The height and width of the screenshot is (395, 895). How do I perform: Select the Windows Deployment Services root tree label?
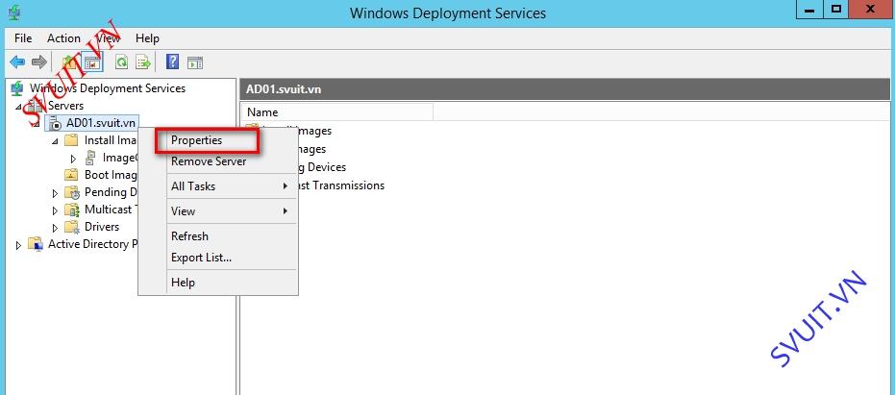click(108, 88)
